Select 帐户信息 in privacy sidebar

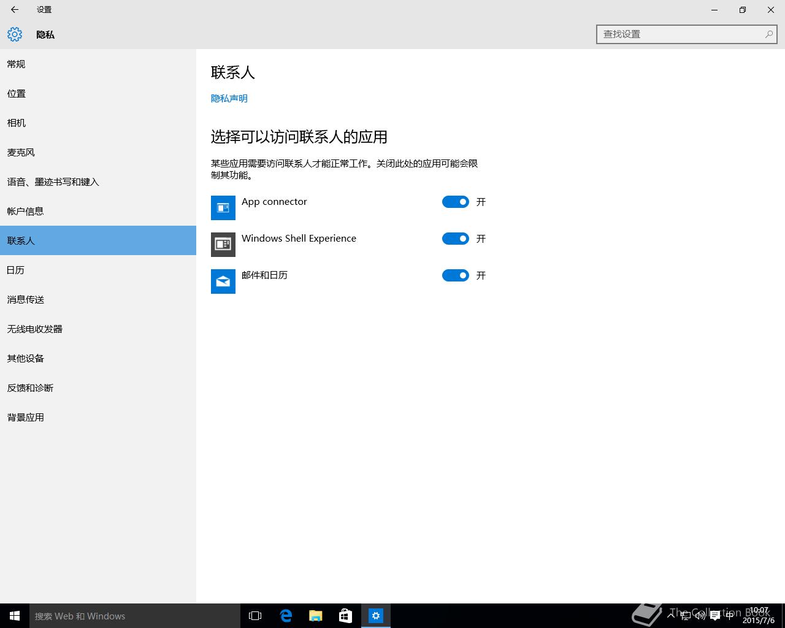[x=98, y=211]
